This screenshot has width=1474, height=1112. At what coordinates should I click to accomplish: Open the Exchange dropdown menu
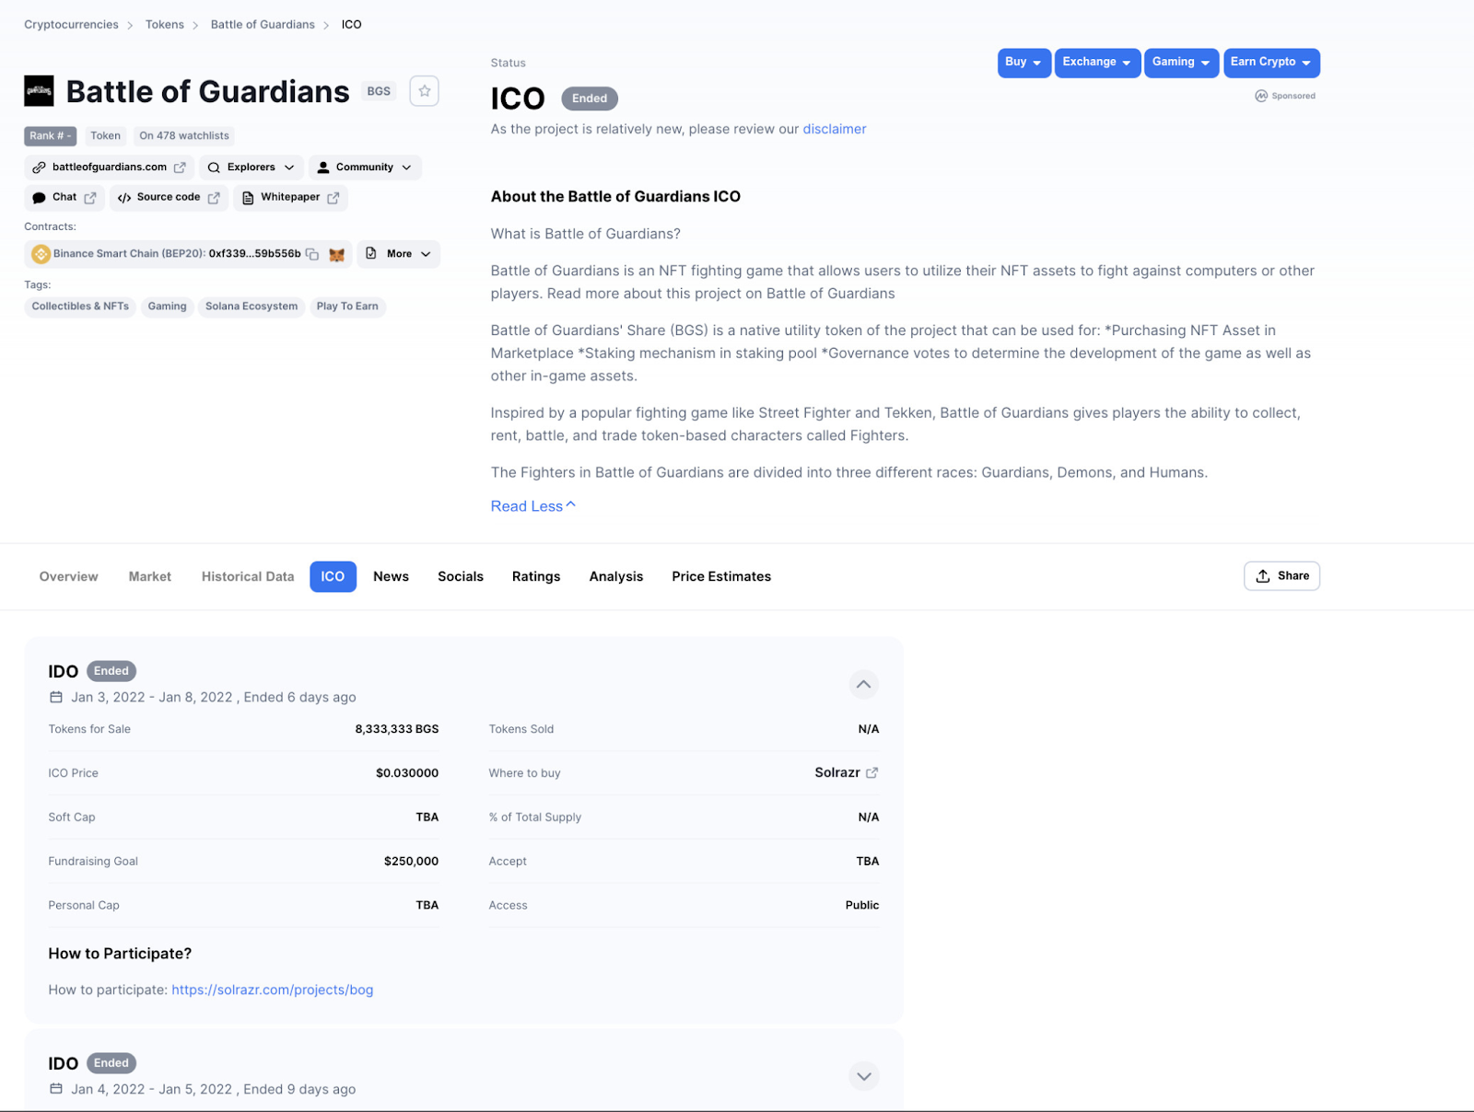click(1097, 63)
